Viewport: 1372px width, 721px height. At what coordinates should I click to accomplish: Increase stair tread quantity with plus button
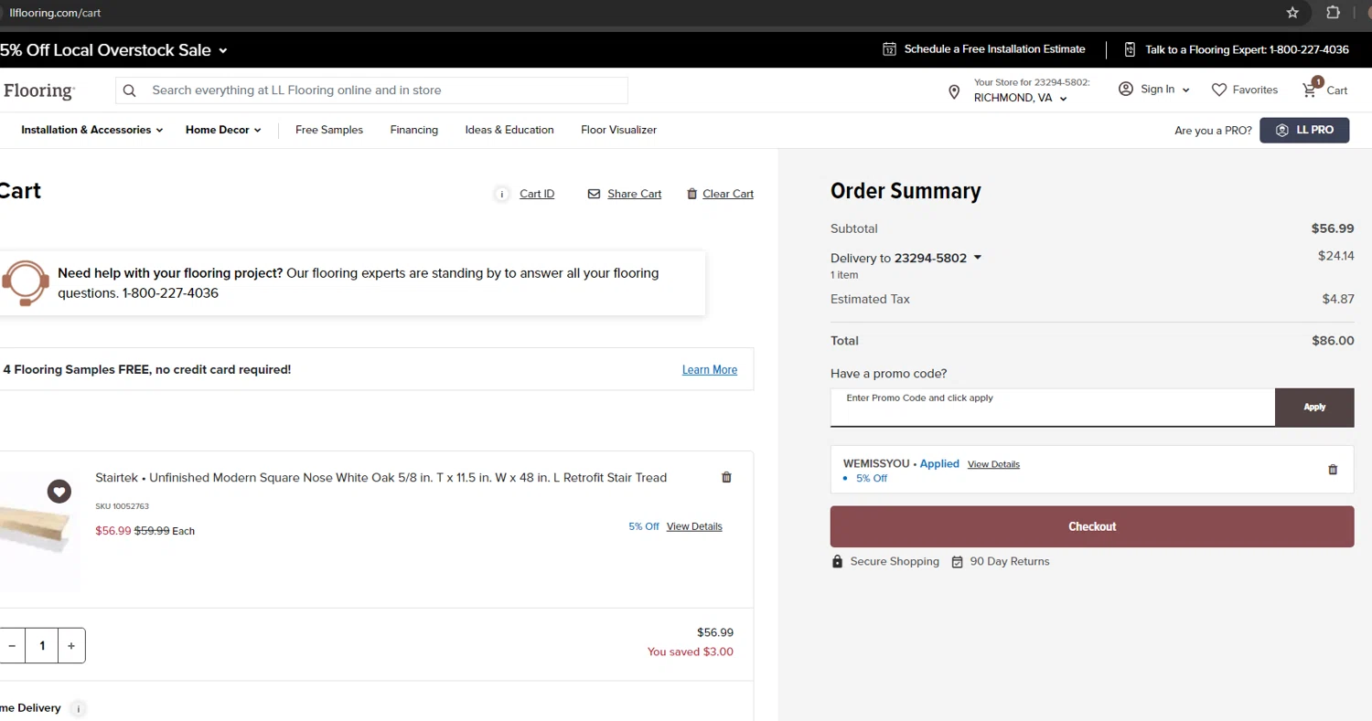click(x=71, y=646)
